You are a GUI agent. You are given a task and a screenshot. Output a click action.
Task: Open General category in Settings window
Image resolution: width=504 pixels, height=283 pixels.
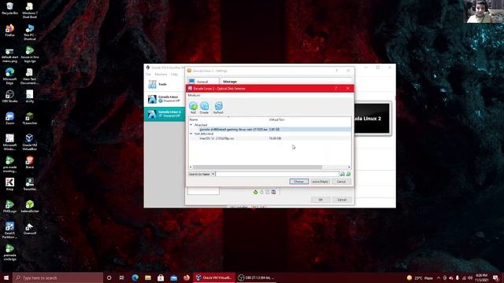[x=203, y=82]
